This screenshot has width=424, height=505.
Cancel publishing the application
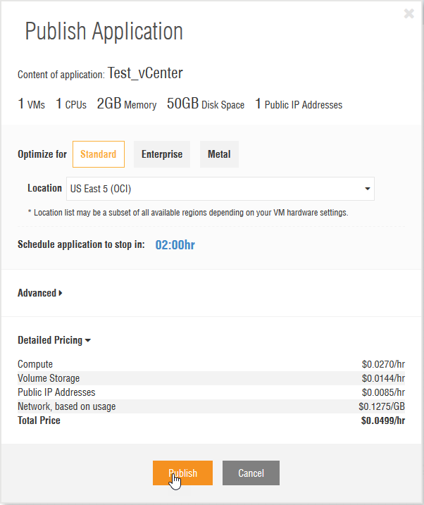(x=251, y=473)
